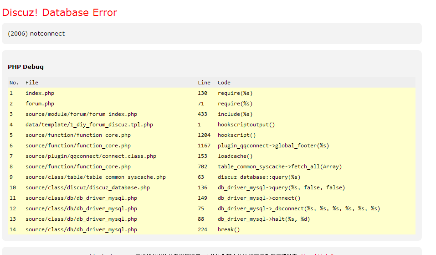Click the Line column header

[x=204, y=83]
